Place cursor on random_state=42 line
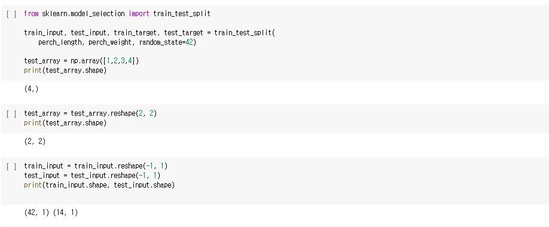The width and height of the screenshot is (549, 227). point(117,42)
